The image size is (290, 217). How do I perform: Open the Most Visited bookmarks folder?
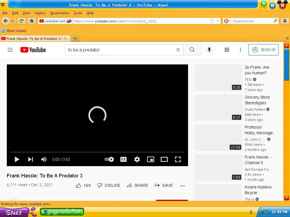pyautogui.click(x=14, y=31)
